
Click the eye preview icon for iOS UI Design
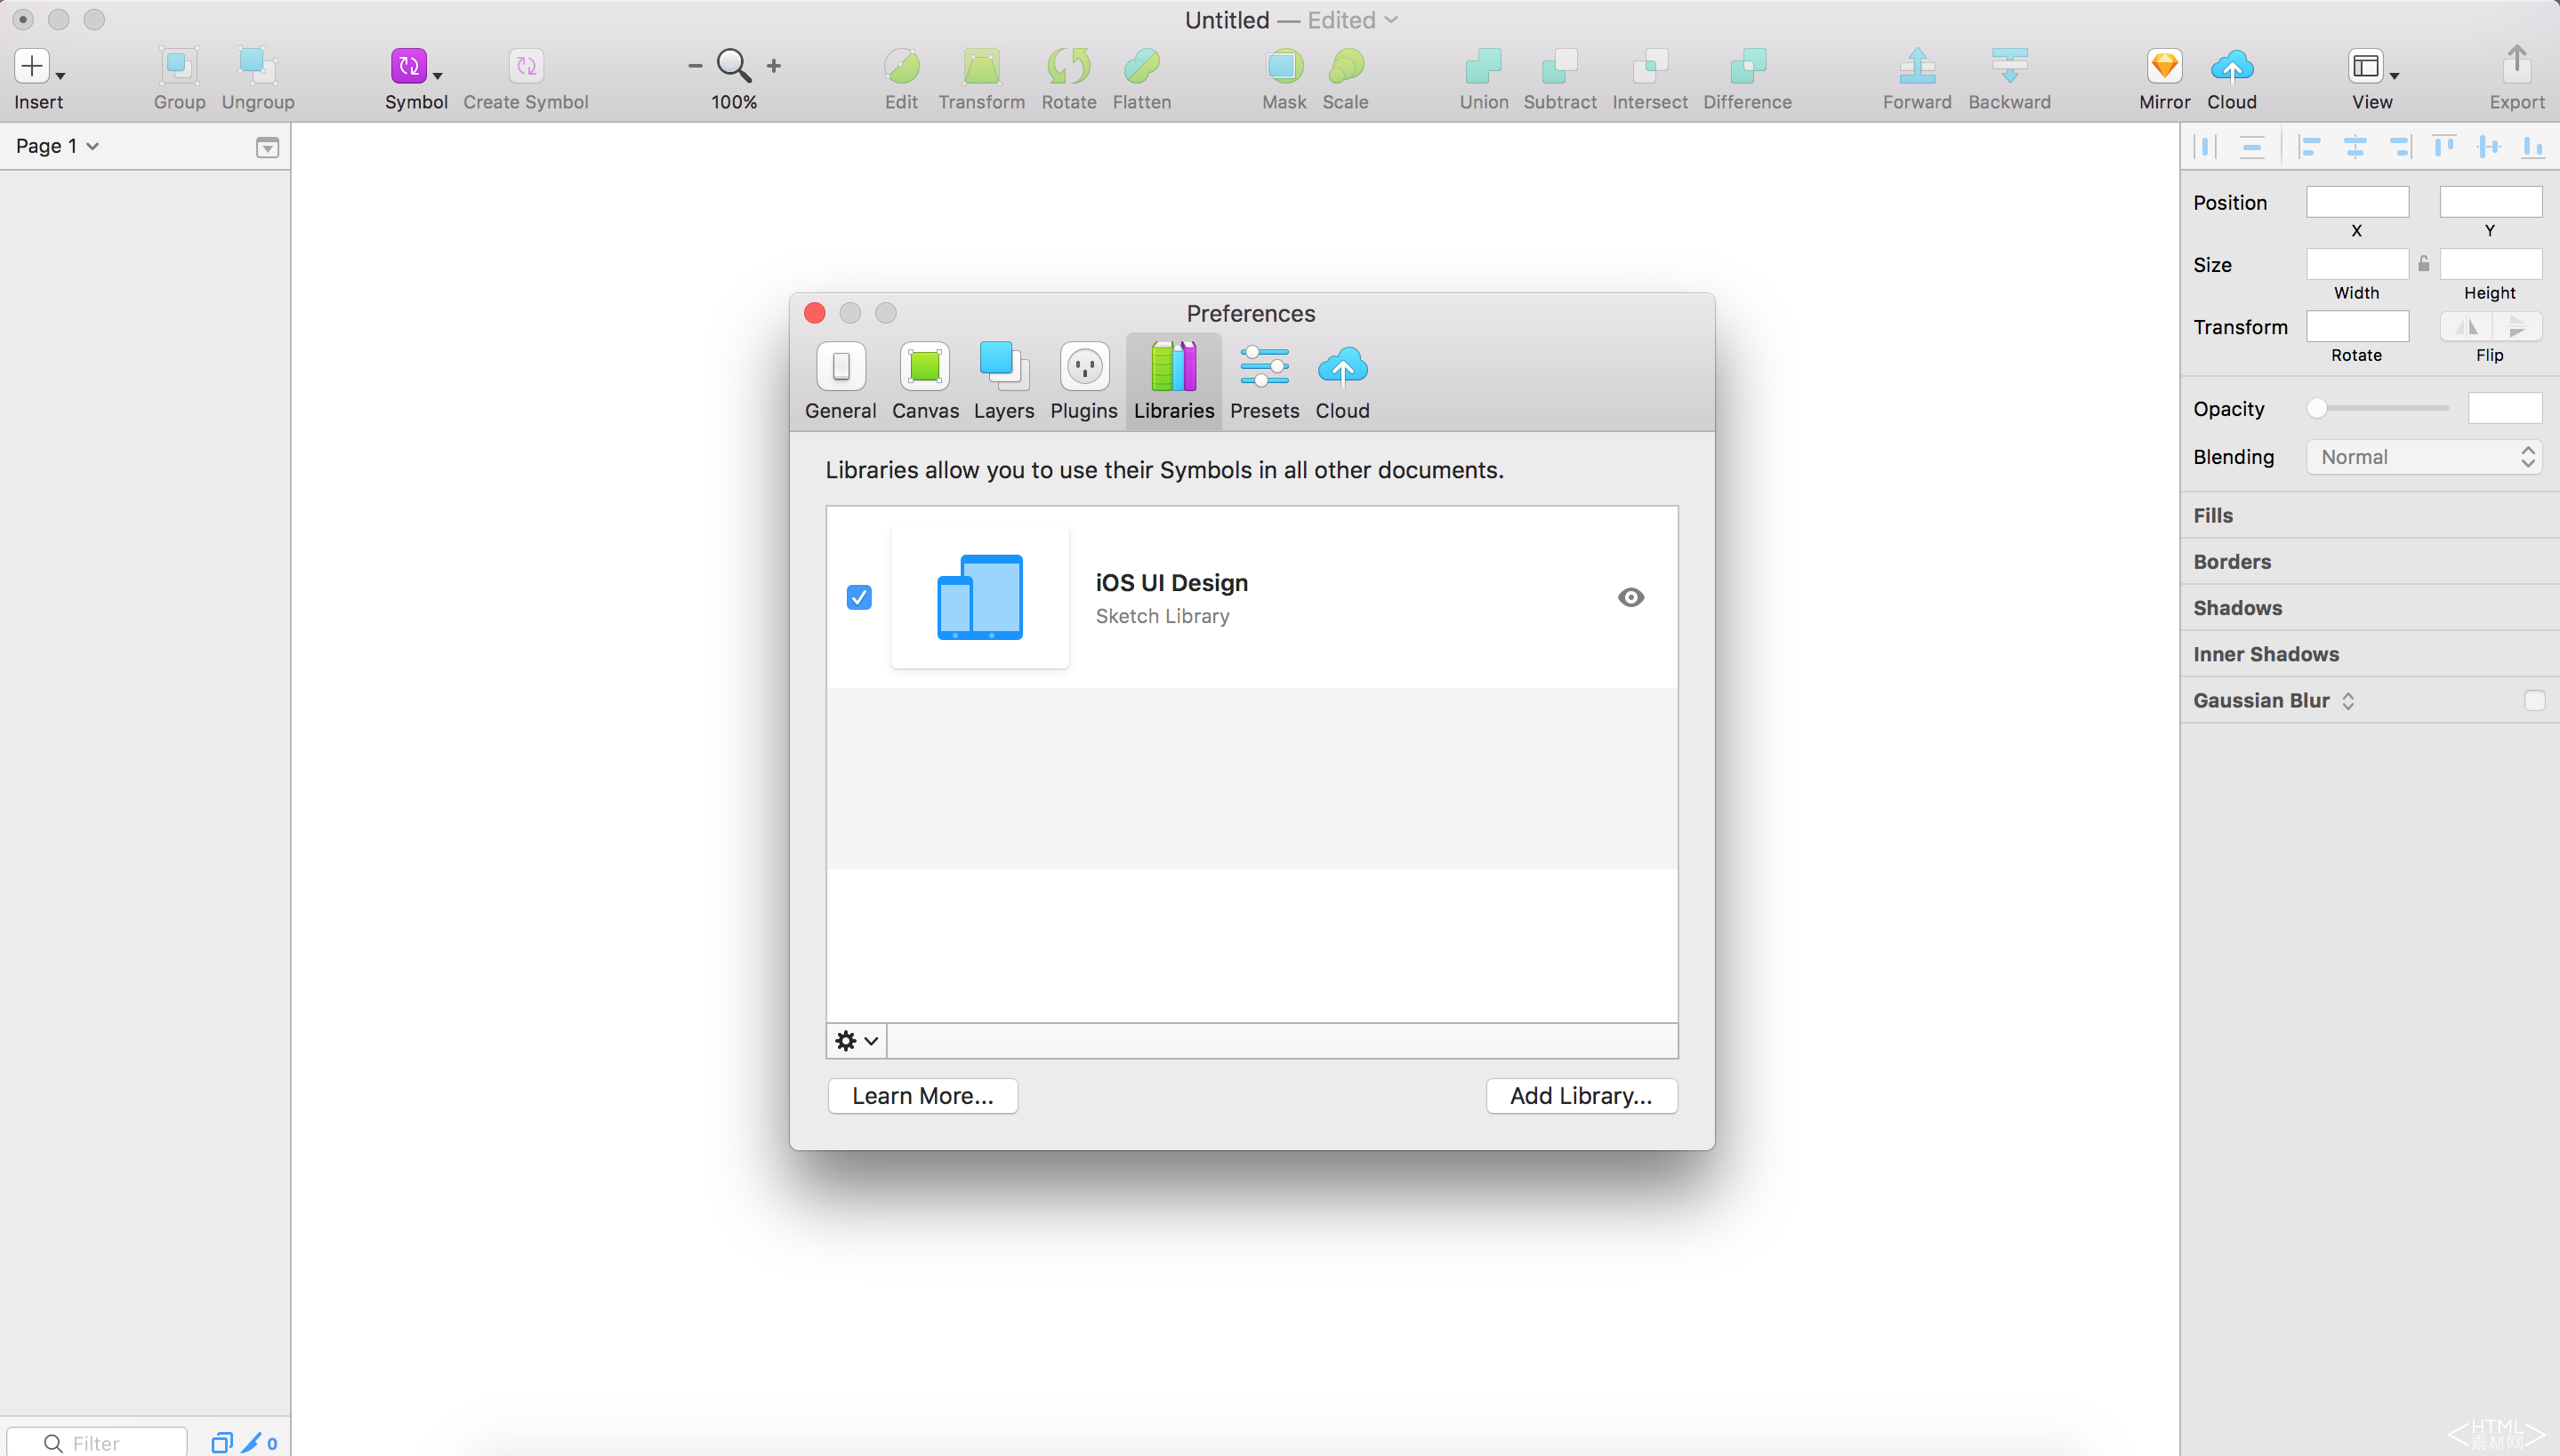tap(1630, 597)
